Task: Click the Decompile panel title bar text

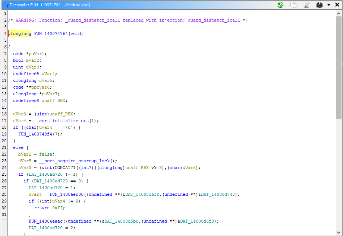Action: click(x=50, y=5)
